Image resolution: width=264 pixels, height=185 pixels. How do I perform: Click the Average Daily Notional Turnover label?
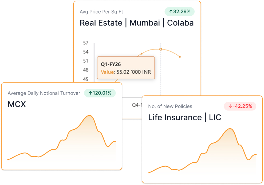(44, 93)
